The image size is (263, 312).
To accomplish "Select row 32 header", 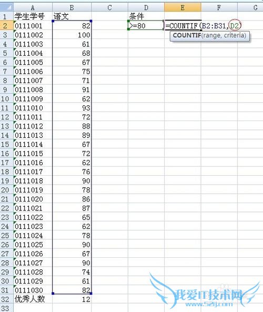I will pos(6,299).
